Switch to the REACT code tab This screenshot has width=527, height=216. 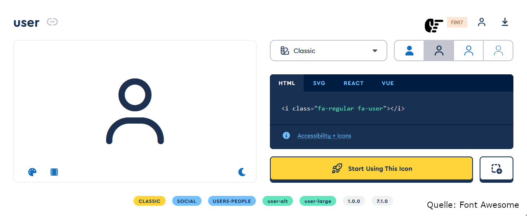(354, 83)
